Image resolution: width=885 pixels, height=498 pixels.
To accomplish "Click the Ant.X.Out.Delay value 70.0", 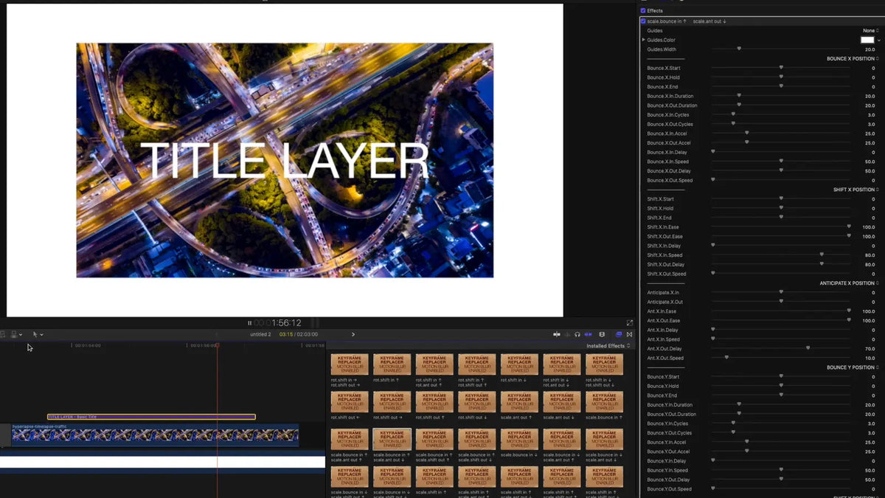I will pos(870,349).
